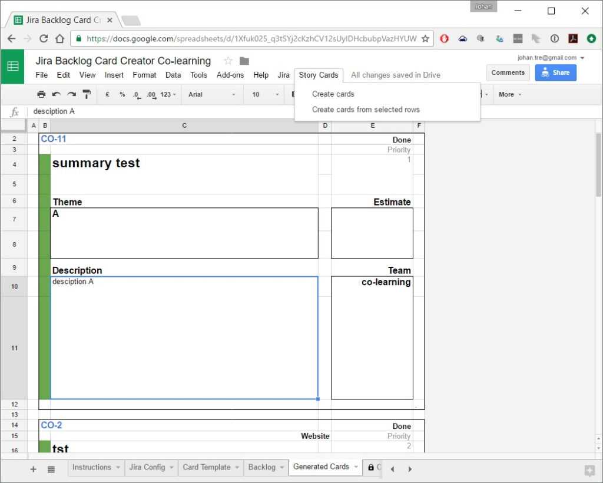
Task: Click the Redo icon
Action: (71, 94)
